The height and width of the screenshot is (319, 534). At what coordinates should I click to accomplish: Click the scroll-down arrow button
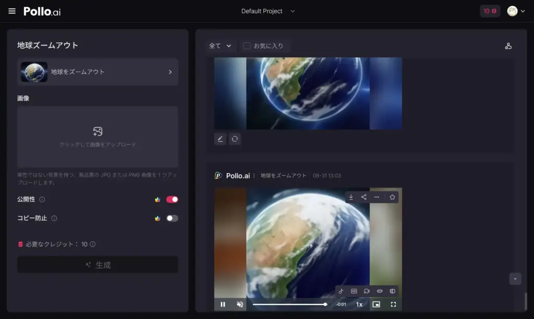tap(515, 279)
